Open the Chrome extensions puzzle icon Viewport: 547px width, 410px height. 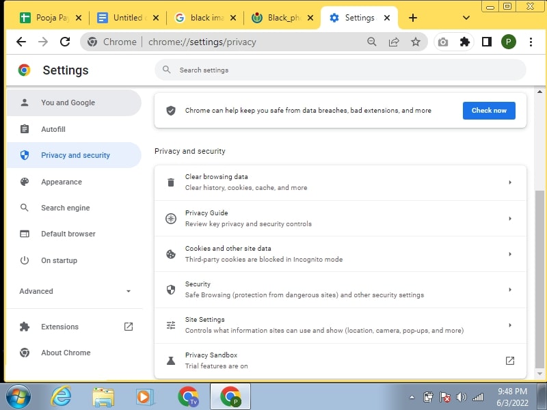point(465,42)
